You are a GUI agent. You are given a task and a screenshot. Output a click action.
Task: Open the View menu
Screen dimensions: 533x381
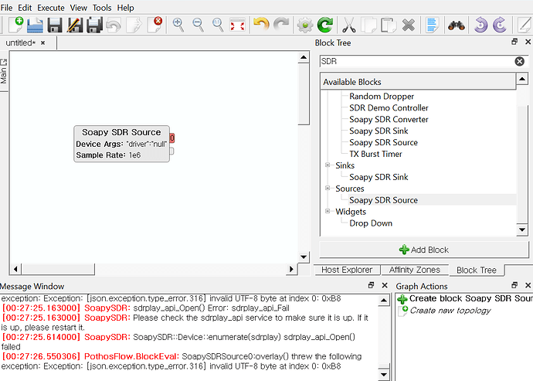click(x=79, y=8)
